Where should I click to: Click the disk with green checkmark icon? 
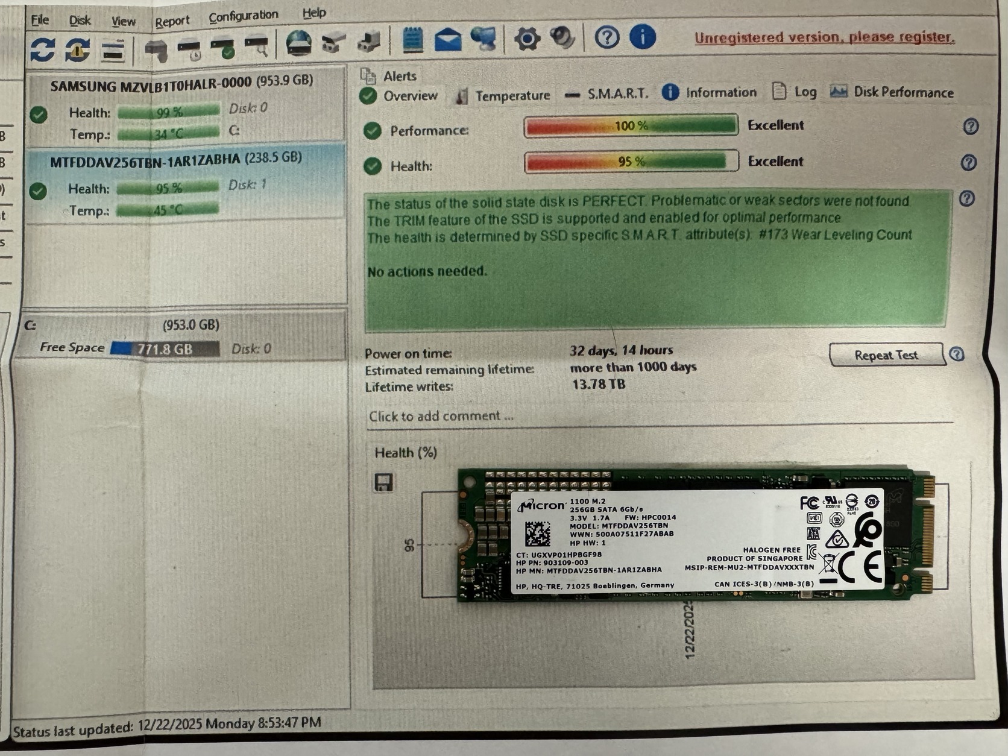222,49
